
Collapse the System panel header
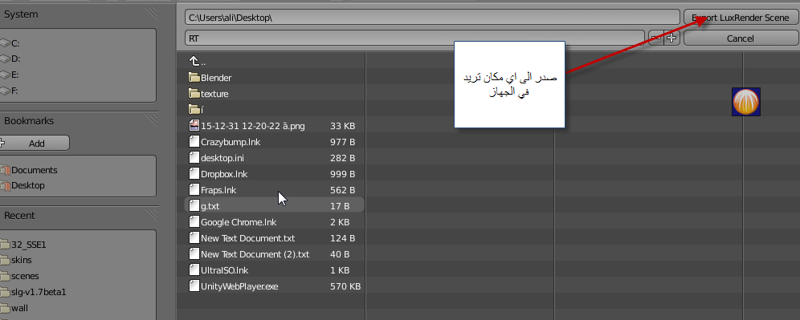click(x=79, y=14)
